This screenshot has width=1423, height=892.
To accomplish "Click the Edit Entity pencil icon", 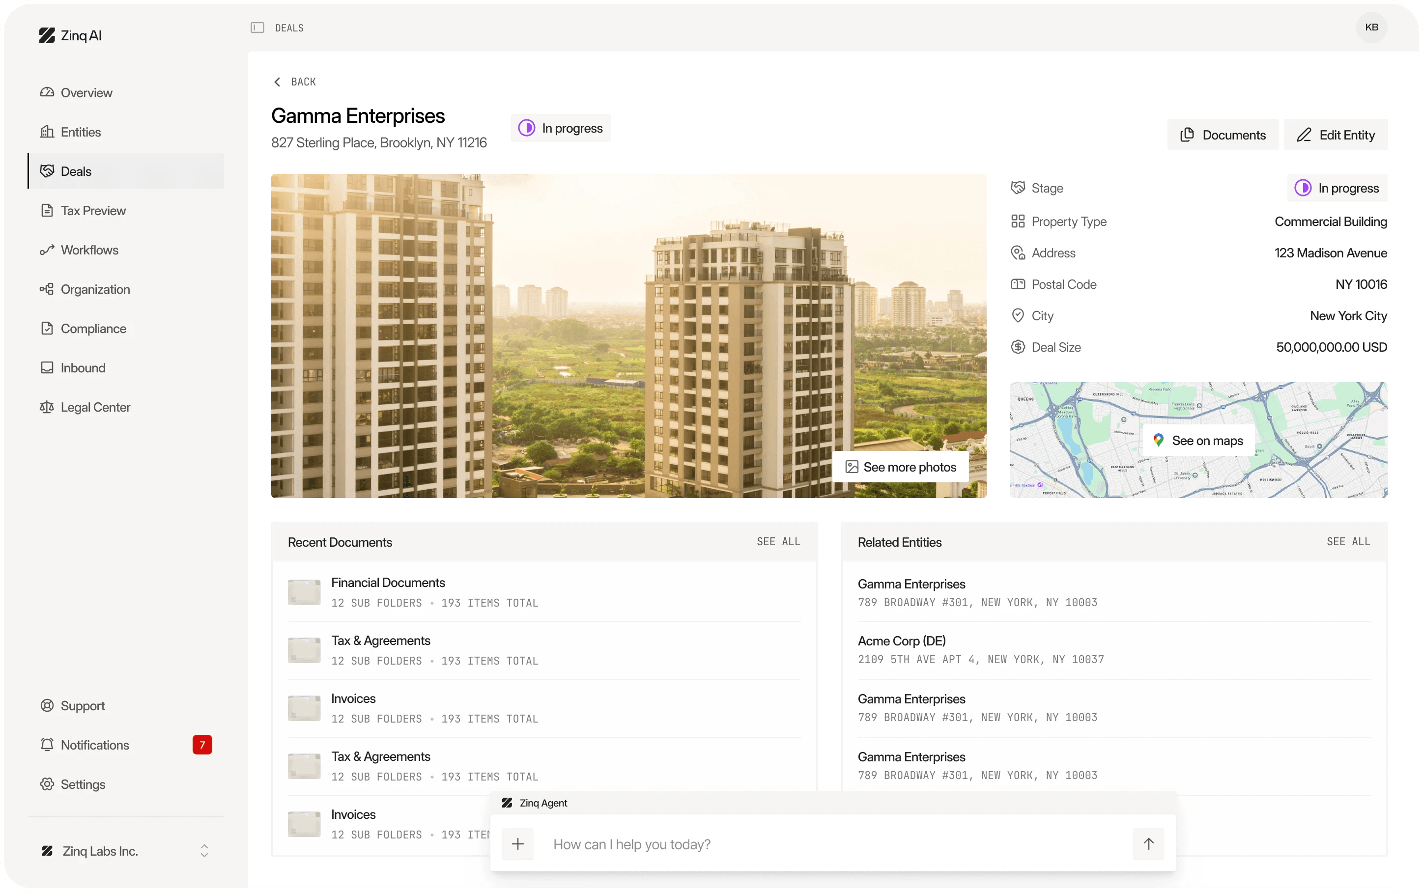I will coord(1303,135).
